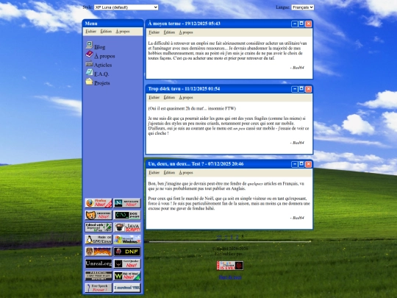The width and height of the screenshot is (397, 298).
Task: Click the 'Menu' window title
Action: pos(91,24)
